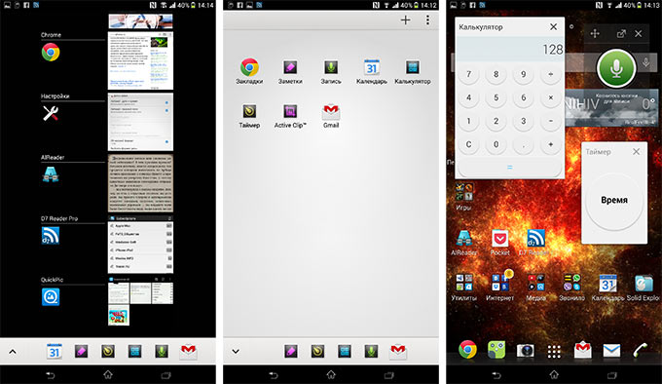Pop out the recorder with the arrow icon
Viewport: 662px width, 384px height.
(x=621, y=33)
